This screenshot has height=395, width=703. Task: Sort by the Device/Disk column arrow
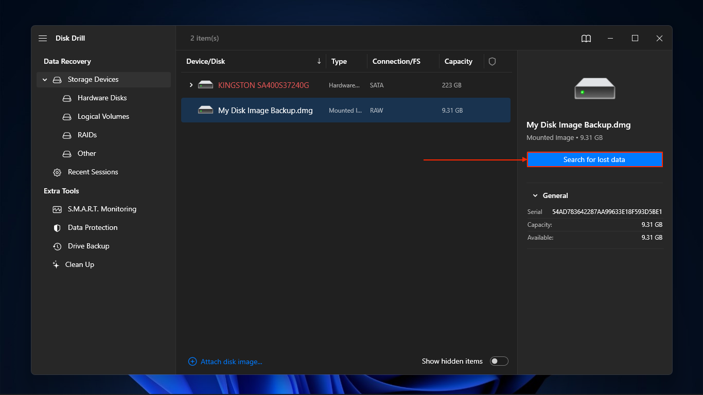pos(319,61)
